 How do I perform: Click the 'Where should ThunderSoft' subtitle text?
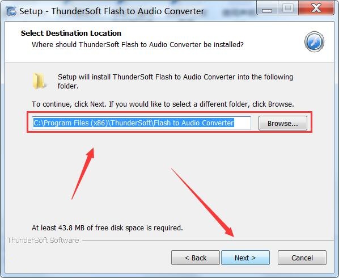pyautogui.click(x=138, y=45)
